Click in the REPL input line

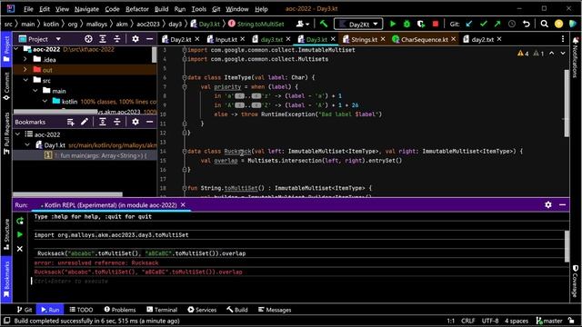click(x=297, y=282)
